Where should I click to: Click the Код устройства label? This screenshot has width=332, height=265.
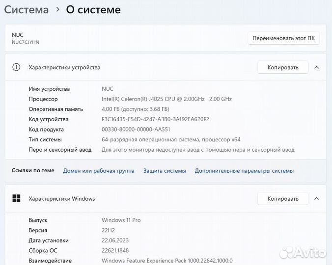coord(49,119)
